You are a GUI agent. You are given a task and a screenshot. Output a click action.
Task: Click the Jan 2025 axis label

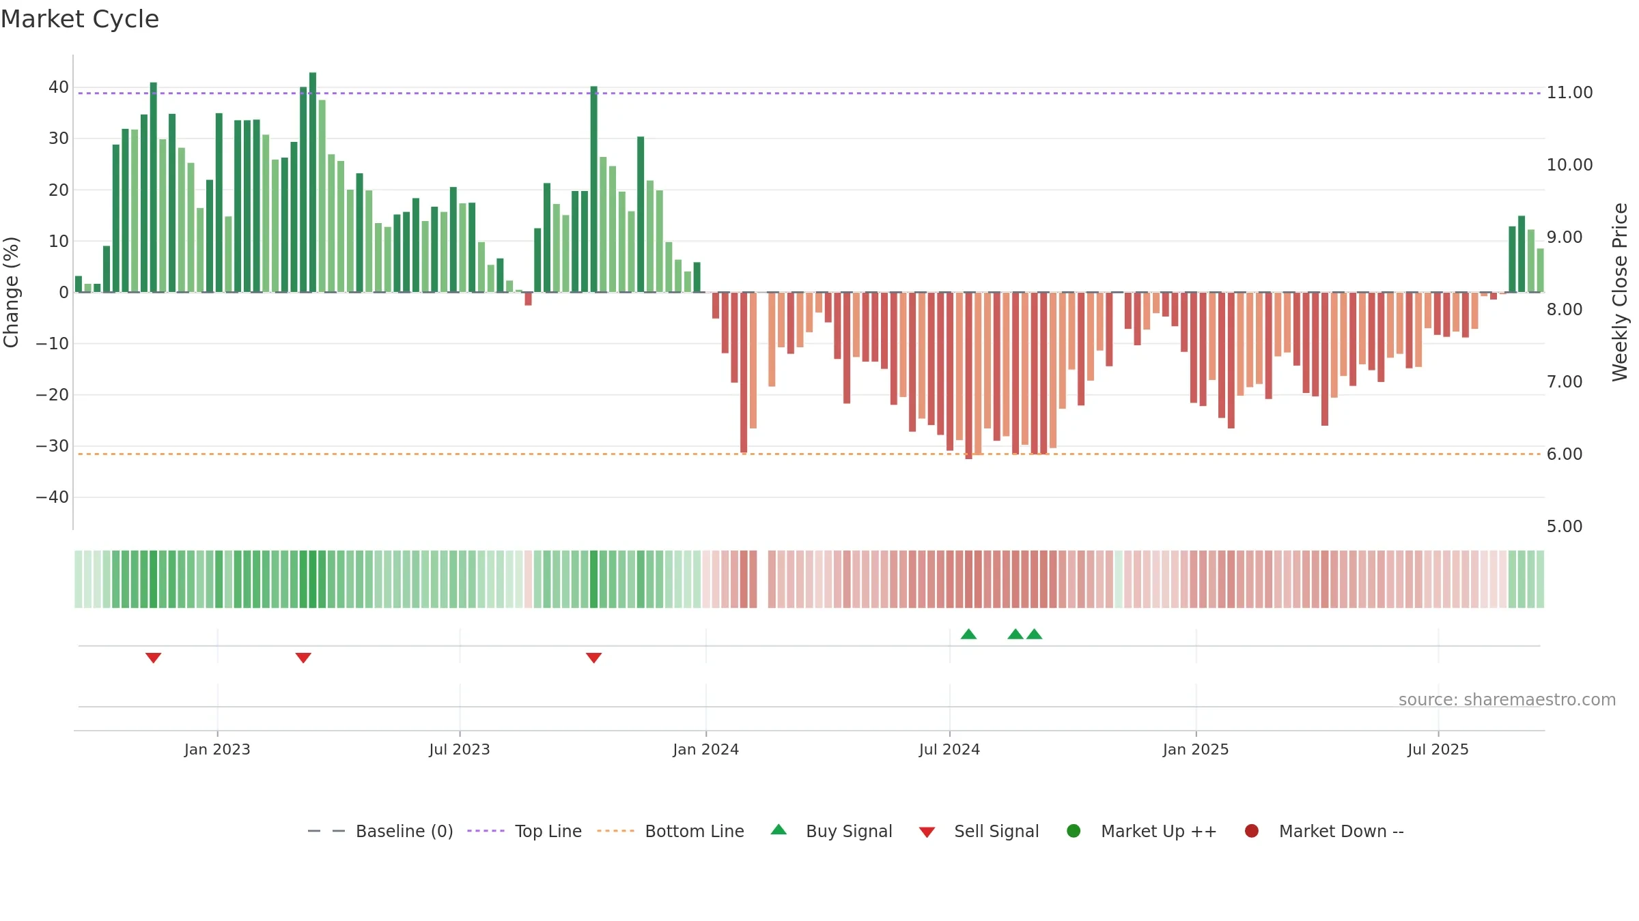pyautogui.click(x=1196, y=749)
